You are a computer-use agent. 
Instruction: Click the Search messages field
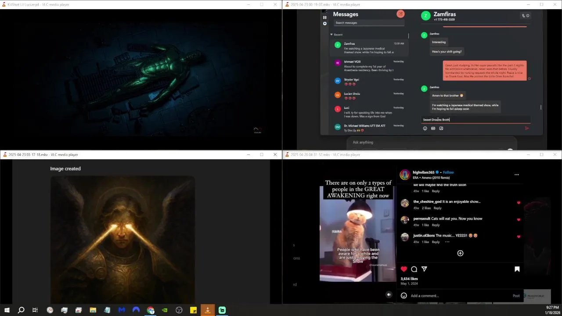pos(369,23)
